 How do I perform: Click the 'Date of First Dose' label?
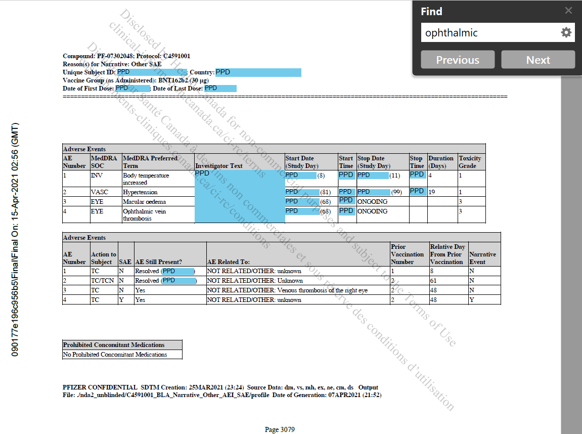tap(88, 89)
